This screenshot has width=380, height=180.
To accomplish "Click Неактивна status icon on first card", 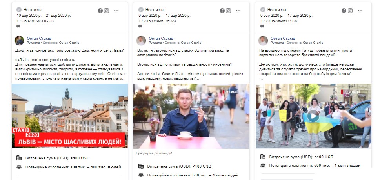I will (x=19, y=10).
